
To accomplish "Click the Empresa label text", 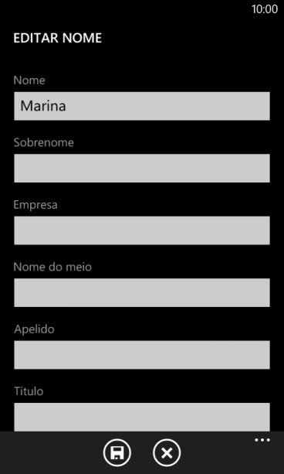I will pos(35,205).
